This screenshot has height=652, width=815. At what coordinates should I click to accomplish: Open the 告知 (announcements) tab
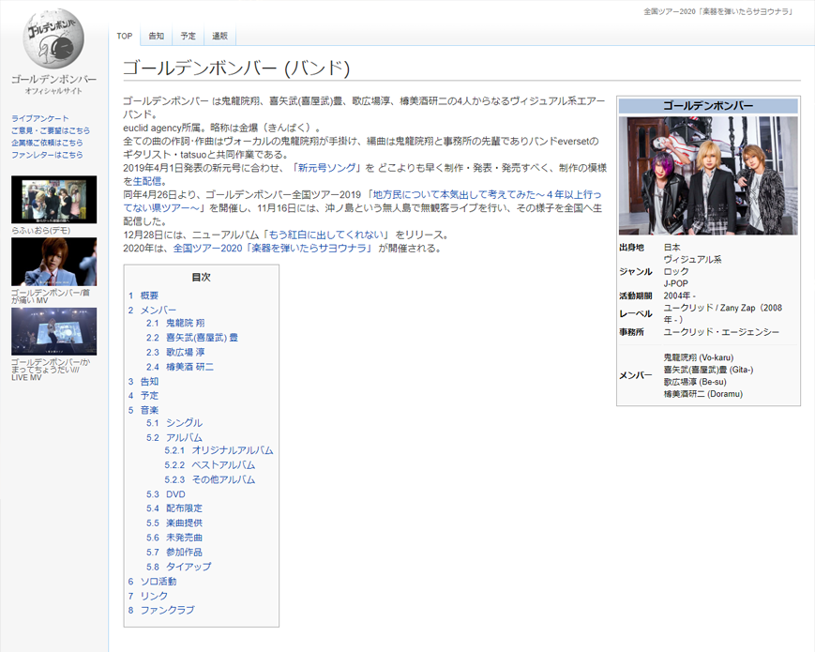click(x=156, y=37)
